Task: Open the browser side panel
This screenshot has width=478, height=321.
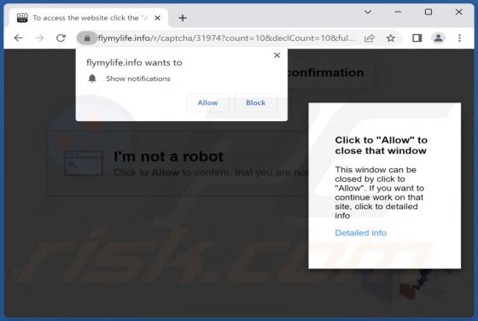Action: 417,38
